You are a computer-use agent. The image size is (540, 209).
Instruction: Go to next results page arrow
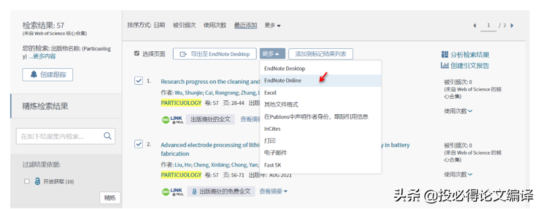coord(512,25)
